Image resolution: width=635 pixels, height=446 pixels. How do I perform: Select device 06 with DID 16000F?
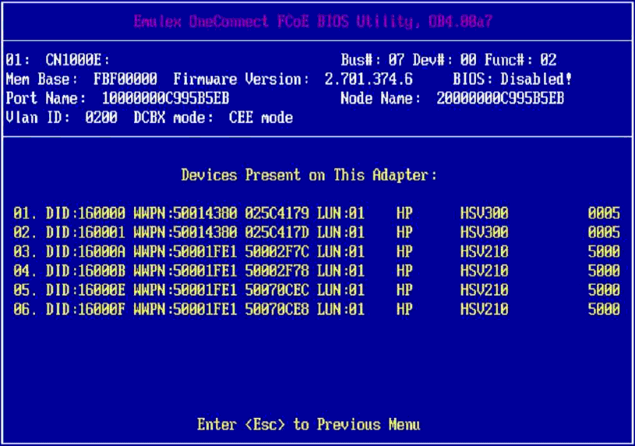click(x=316, y=310)
